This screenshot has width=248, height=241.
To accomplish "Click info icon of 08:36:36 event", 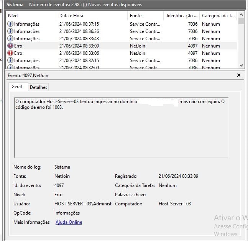I will coord(10,31).
